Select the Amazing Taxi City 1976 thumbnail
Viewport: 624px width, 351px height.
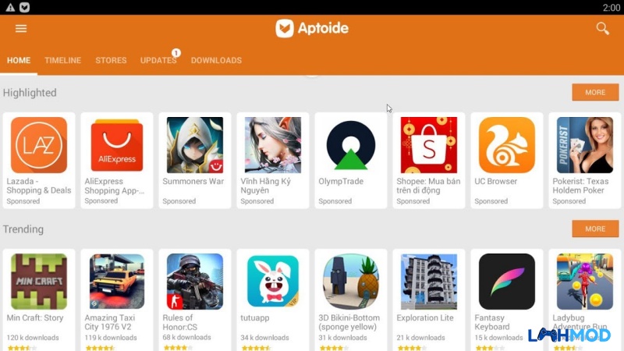[117, 282]
